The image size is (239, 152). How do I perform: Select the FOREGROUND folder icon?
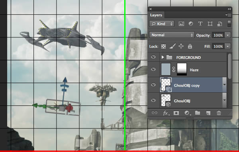click(x=169, y=57)
